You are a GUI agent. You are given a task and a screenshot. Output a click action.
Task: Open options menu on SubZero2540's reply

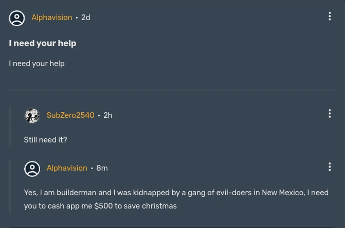point(329,114)
